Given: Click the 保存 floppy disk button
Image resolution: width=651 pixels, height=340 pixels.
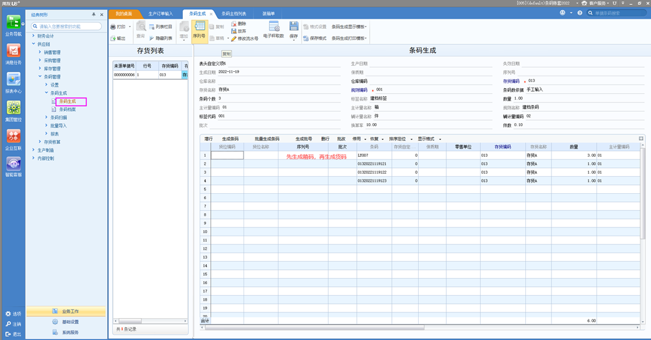Looking at the screenshot, I should pos(294,31).
